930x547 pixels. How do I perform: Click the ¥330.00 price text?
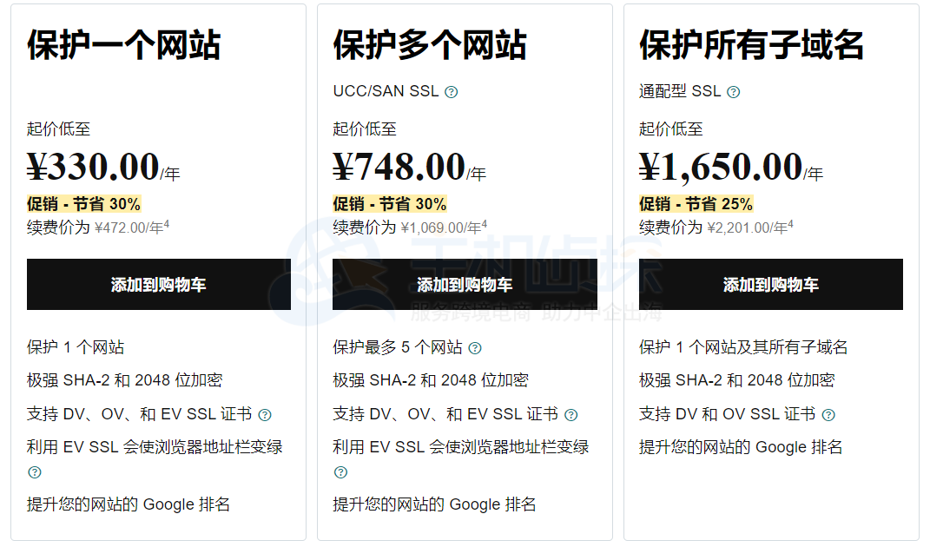pyautogui.click(x=90, y=166)
